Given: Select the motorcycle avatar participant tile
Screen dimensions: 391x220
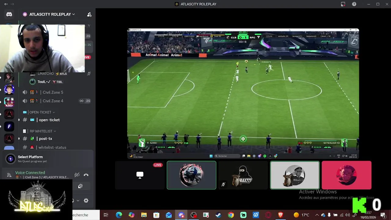Looking at the screenshot, I should click(192, 175).
